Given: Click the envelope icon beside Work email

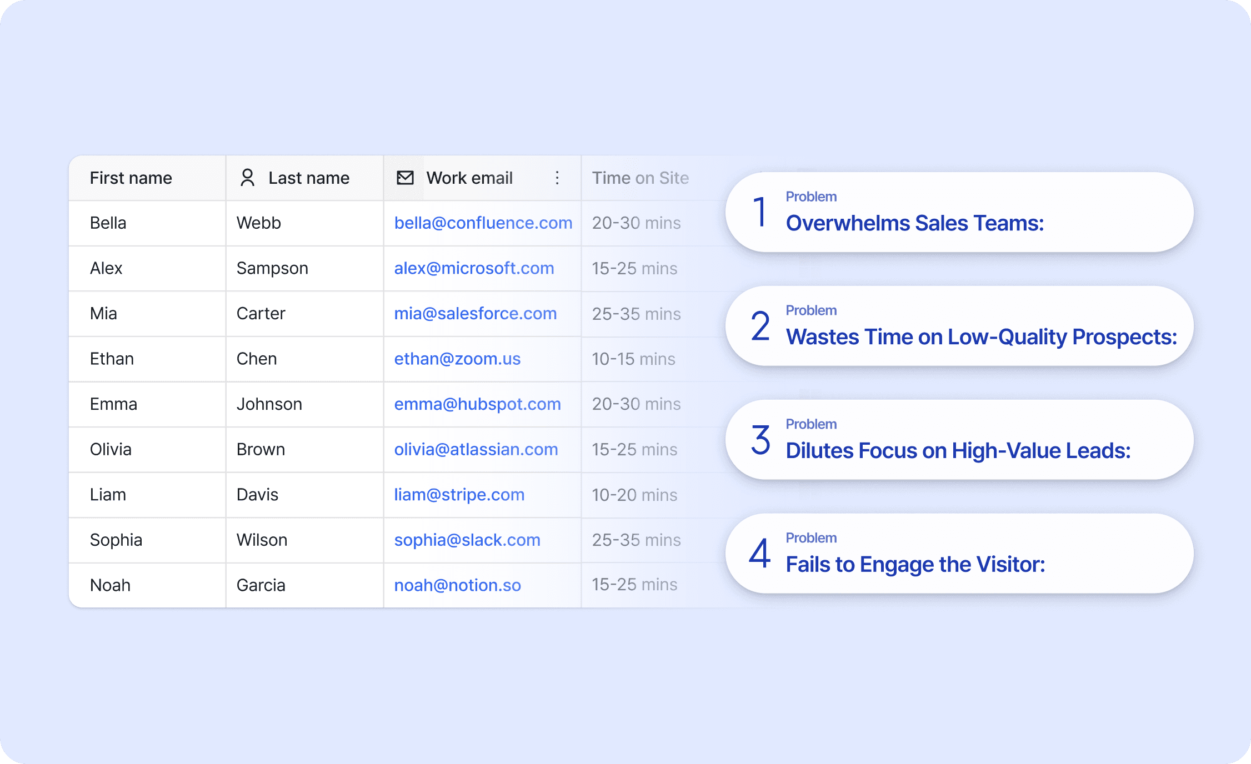Looking at the screenshot, I should [405, 178].
